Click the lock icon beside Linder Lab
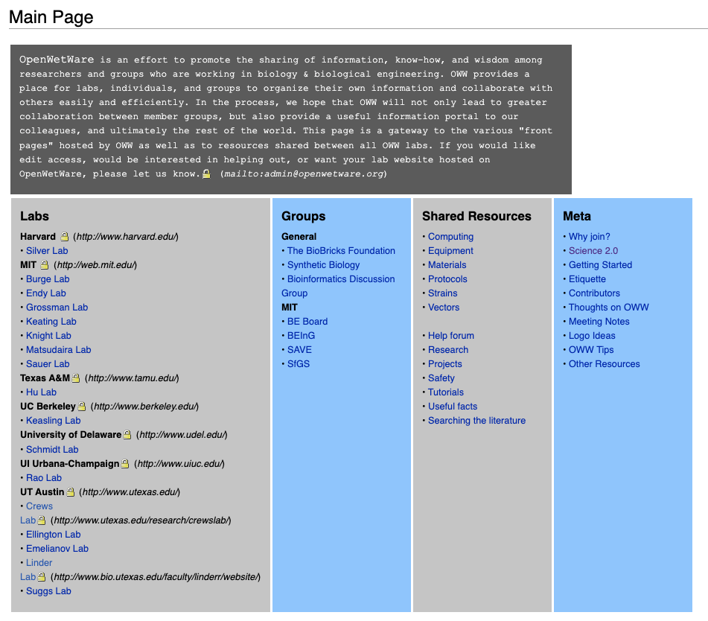 42,577
